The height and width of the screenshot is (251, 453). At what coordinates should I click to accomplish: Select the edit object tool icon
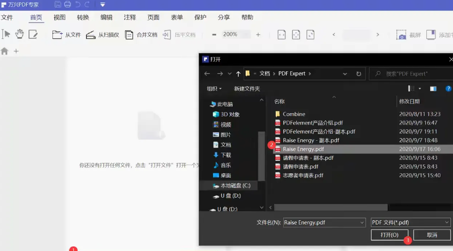click(33, 34)
